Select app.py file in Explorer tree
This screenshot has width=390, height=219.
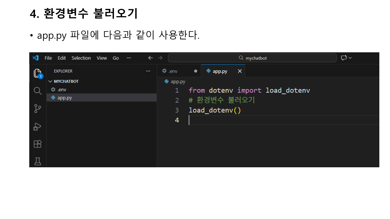(x=65, y=98)
